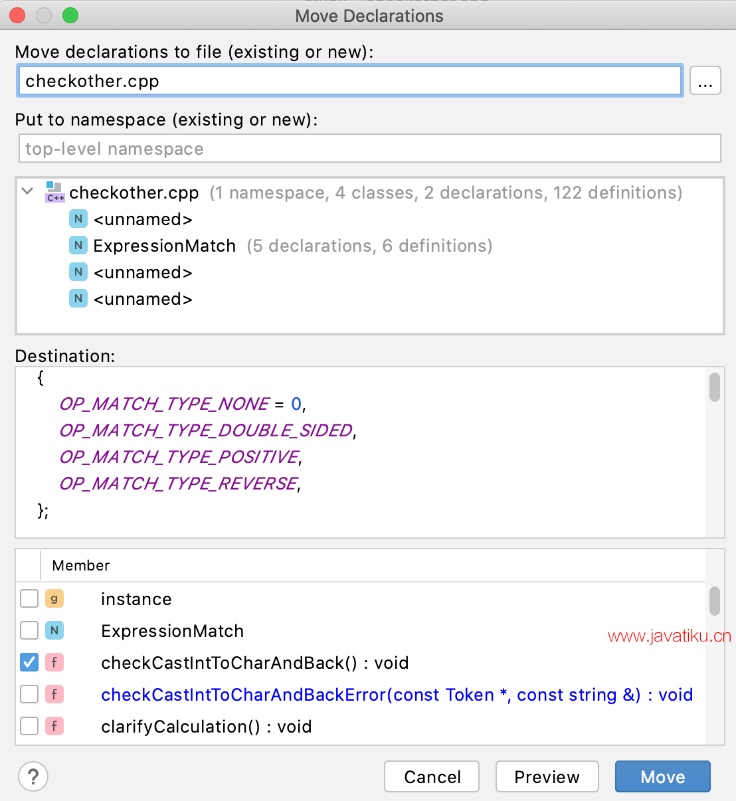The width and height of the screenshot is (736, 801).
Task: Click the help question mark icon
Action: [x=33, y=776]
